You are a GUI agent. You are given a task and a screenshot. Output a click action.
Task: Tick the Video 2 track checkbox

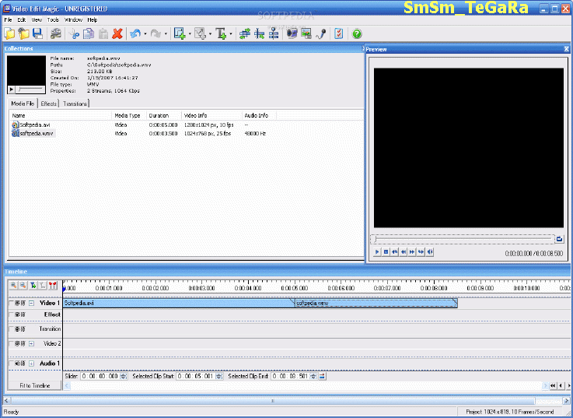click(12, 344)
